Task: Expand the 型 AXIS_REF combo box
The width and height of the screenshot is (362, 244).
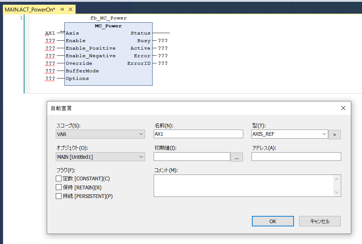Action: (324, 134)
